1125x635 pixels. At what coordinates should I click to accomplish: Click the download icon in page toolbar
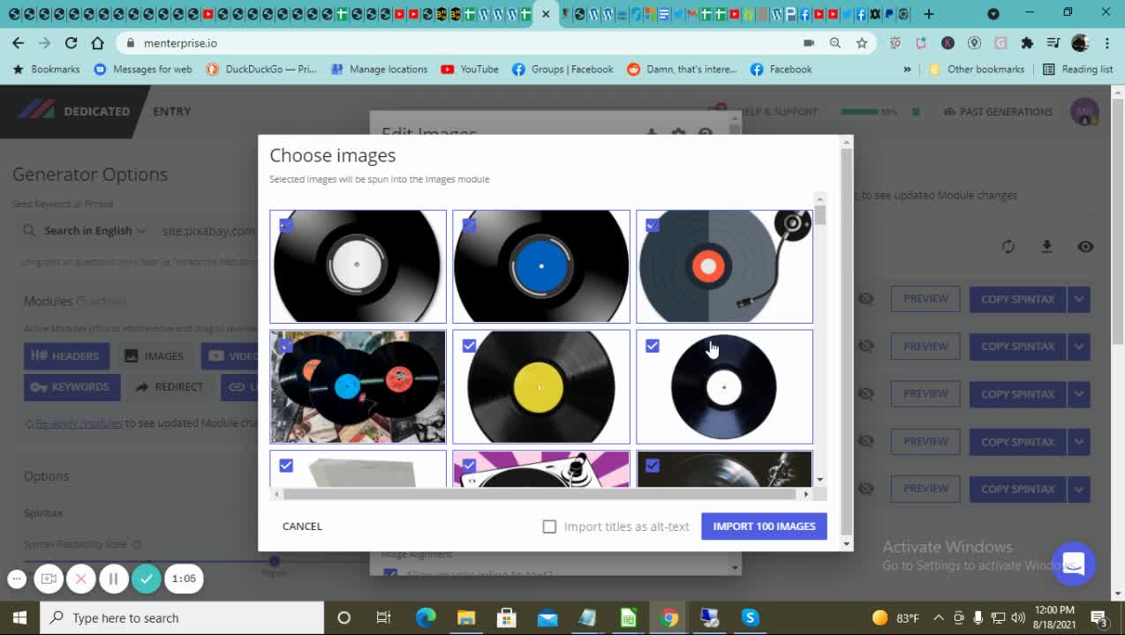point(1046,247)
